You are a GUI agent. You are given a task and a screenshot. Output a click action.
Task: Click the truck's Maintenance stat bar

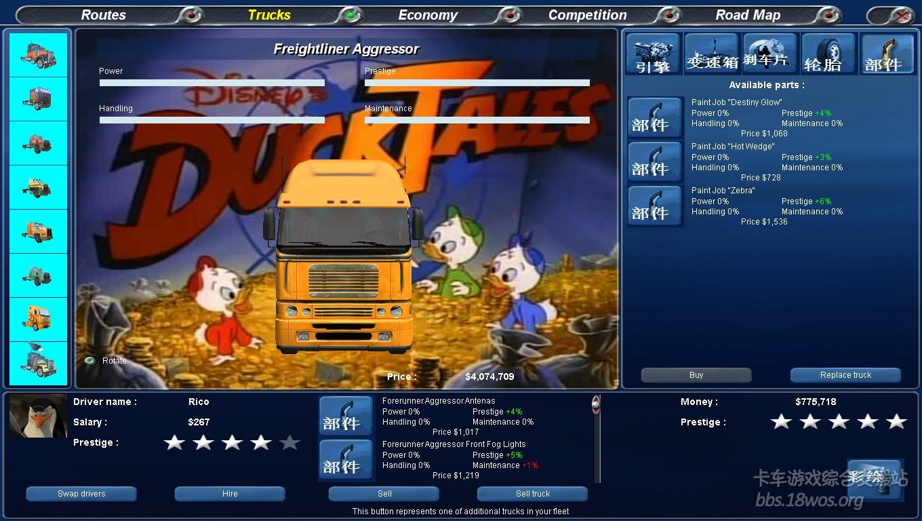click(x=477, y=120)
